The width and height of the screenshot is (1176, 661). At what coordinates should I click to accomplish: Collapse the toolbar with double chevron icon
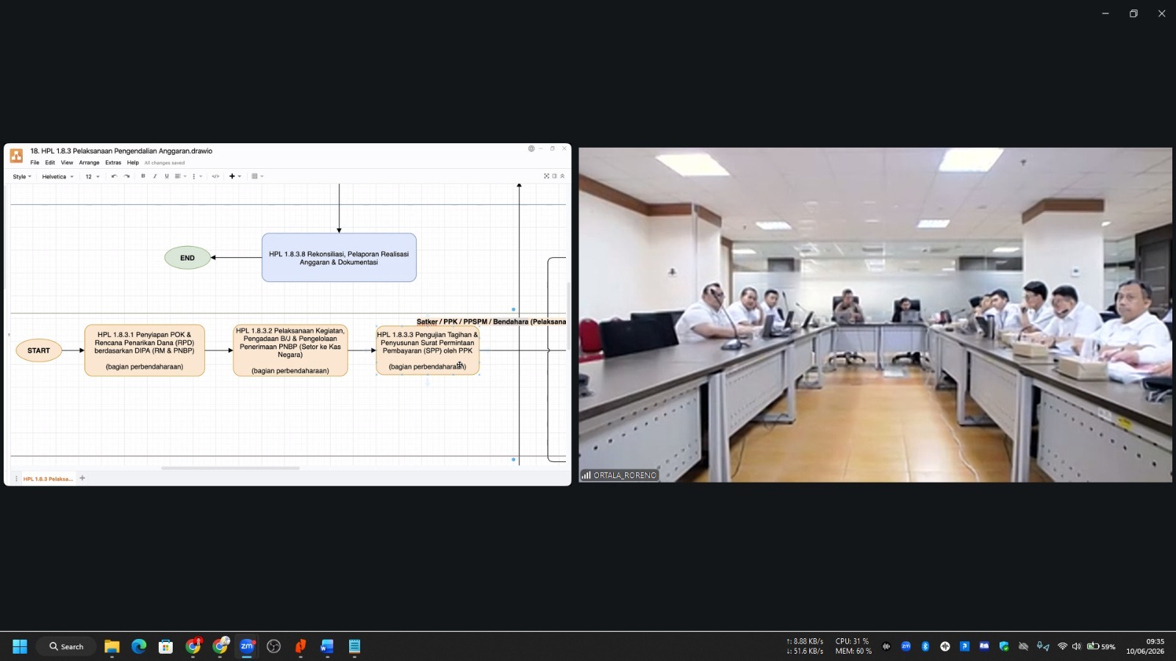[x=562, y=176]
